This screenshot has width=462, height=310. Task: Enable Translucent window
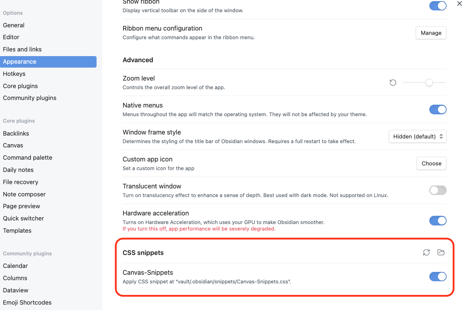438,190
